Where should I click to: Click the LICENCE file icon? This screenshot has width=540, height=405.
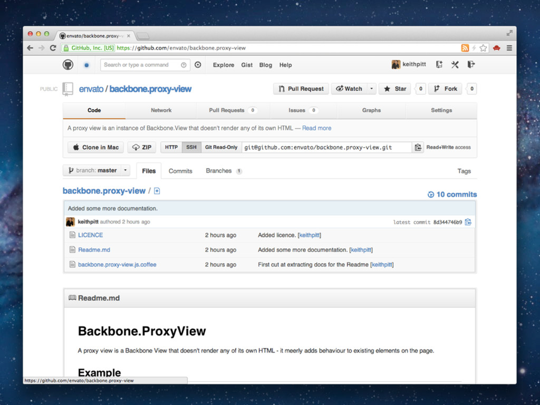click(72, 235)
